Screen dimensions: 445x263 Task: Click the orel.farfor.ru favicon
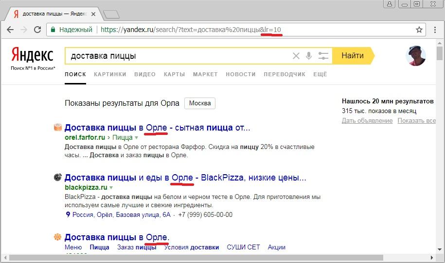click(x=57, y=128)
